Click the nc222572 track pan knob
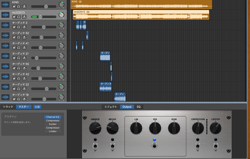Image resolution: width=250 pixels, height=159 pixels. pos(61,15)
